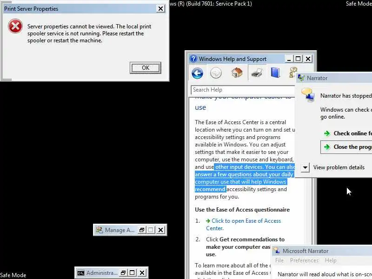Click 'Use the Ease of Access questionnaire' heading
372x279 pixels.
click(242, 210)
